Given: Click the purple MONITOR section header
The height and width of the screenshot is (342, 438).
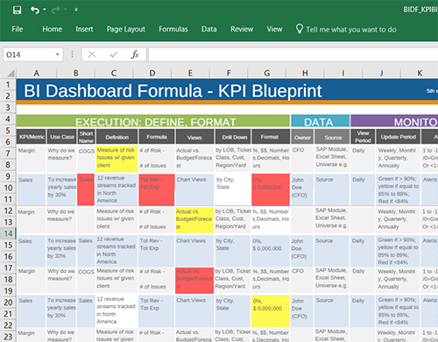Looking at the screenshot, I should [394, 121].
